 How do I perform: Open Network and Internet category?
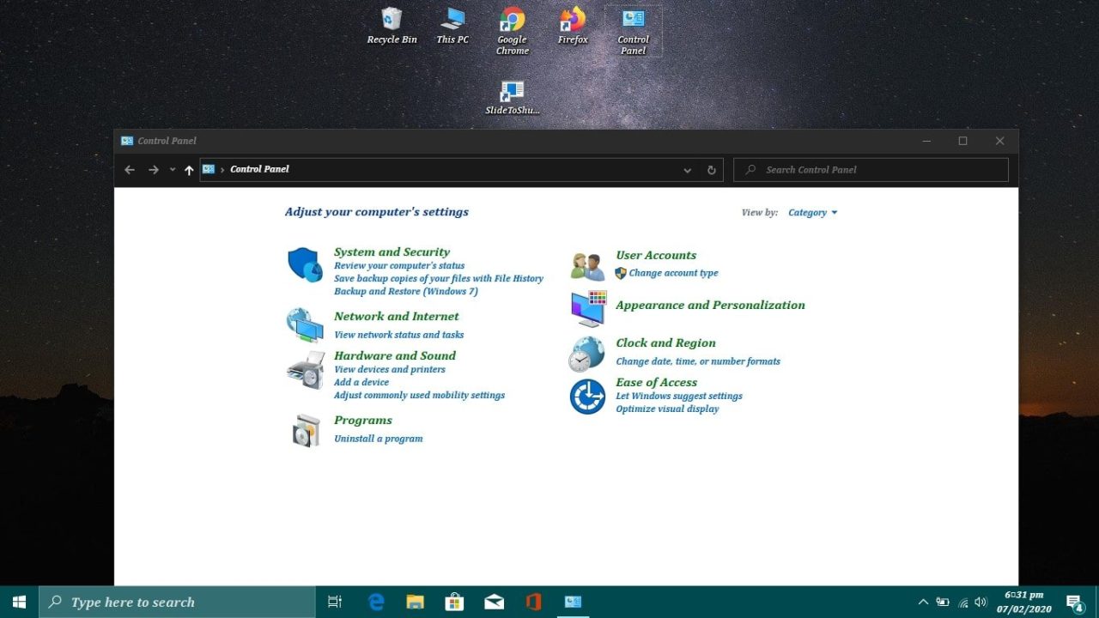click(397, 316)
